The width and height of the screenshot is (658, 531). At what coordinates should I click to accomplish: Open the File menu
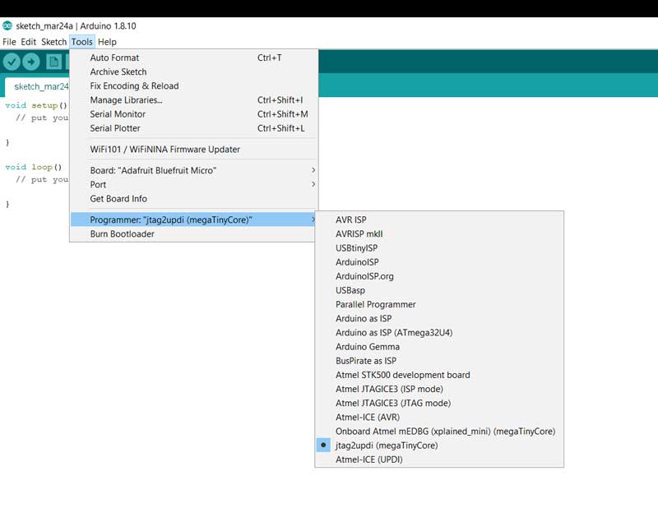click(x=9, y=42)
